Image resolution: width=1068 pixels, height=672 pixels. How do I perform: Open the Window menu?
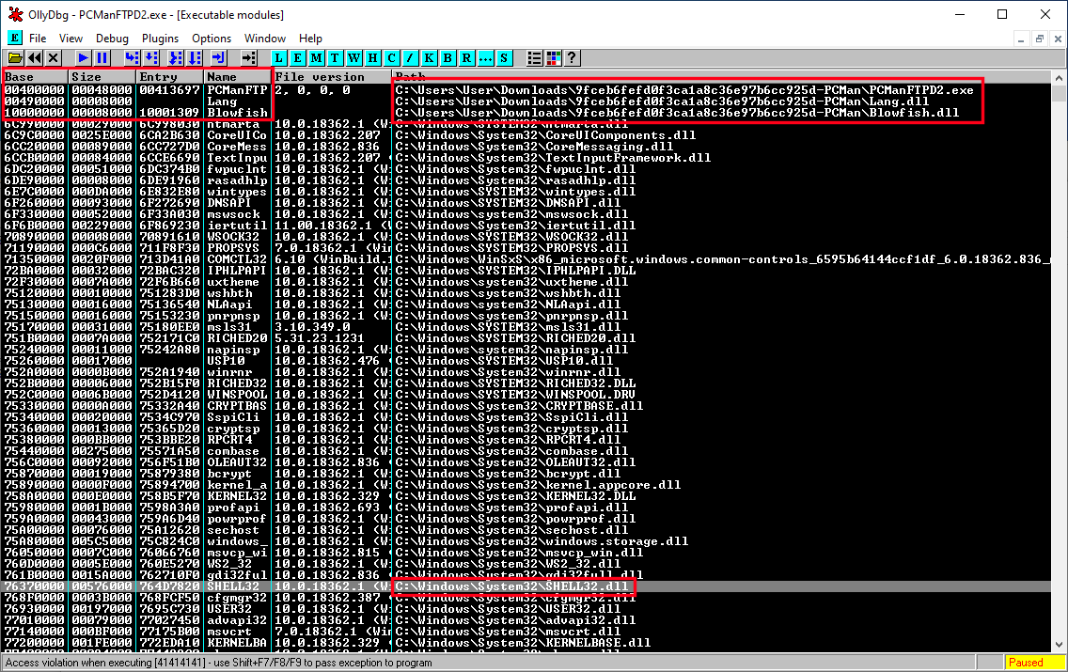point(265,39)
